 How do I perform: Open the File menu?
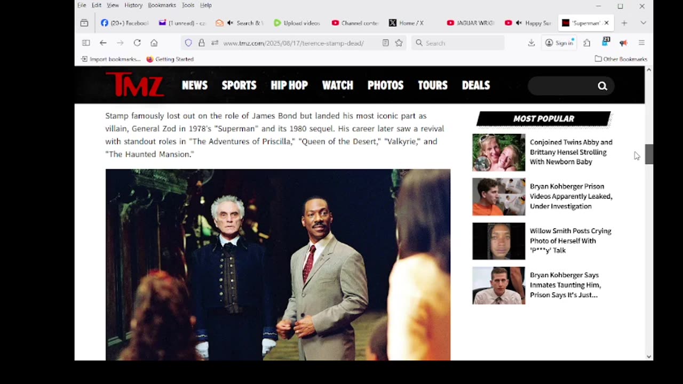(82, 5)
